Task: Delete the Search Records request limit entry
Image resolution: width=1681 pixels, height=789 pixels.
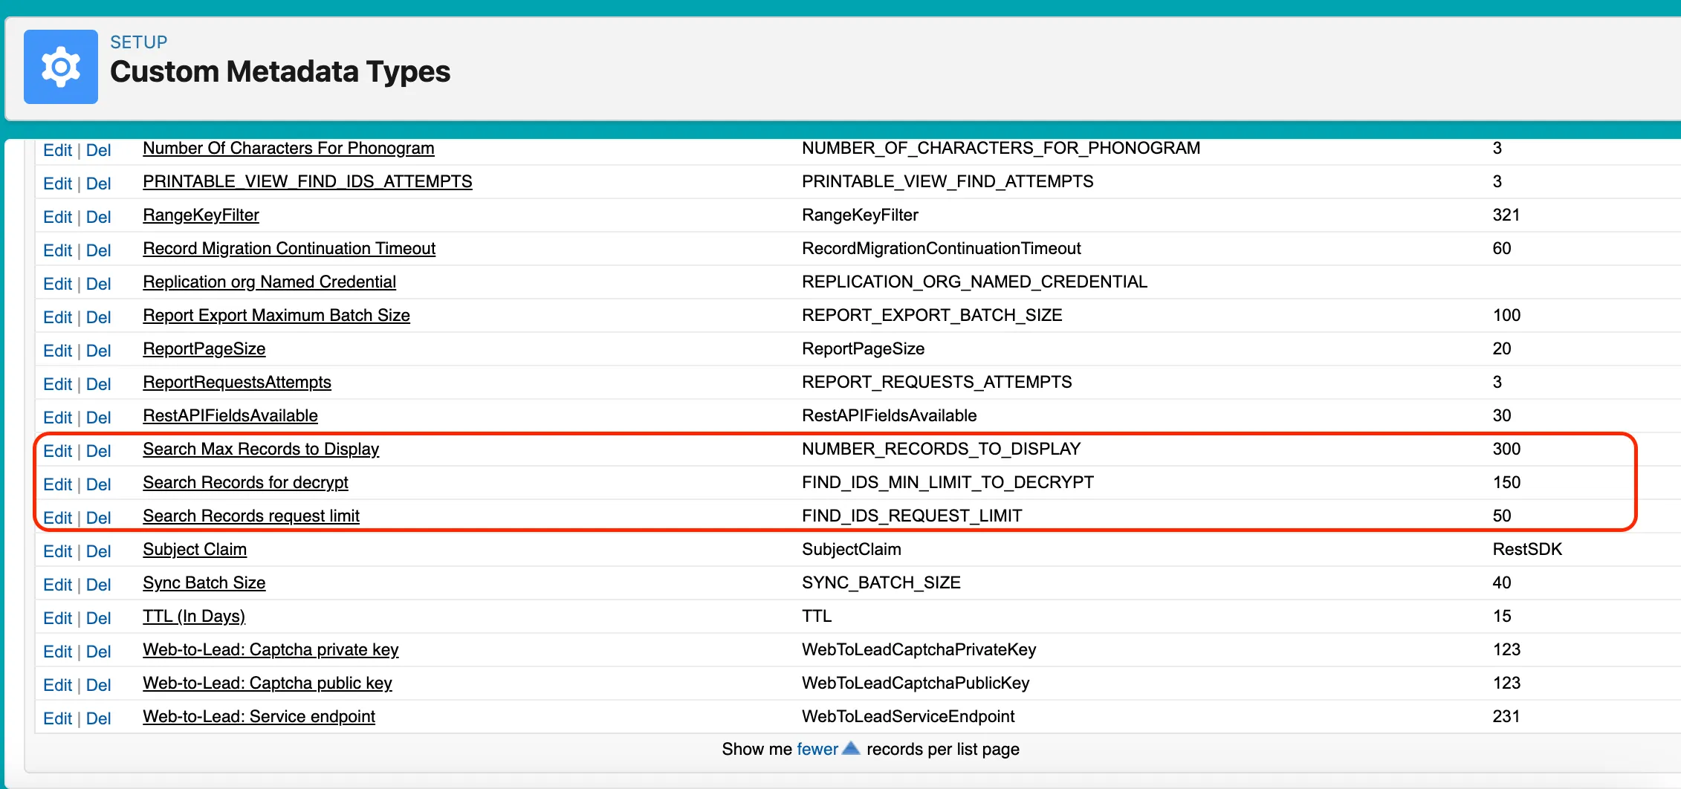Action: [98, 518]
